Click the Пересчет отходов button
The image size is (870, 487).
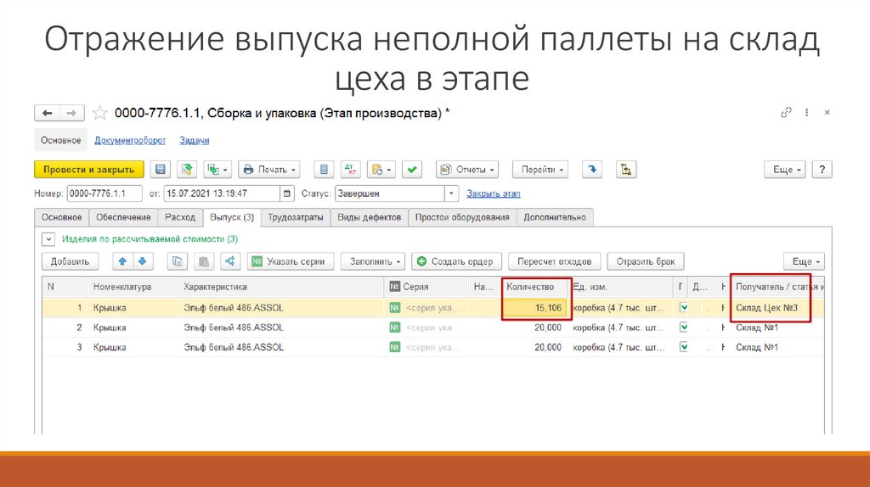(554, 261)
